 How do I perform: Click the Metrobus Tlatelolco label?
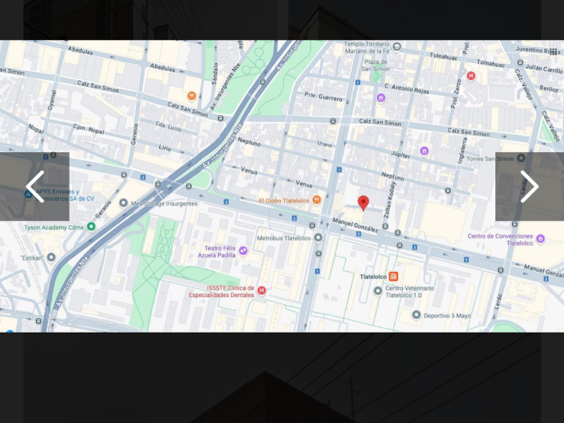pyautogui.click(x=284, y=238)
